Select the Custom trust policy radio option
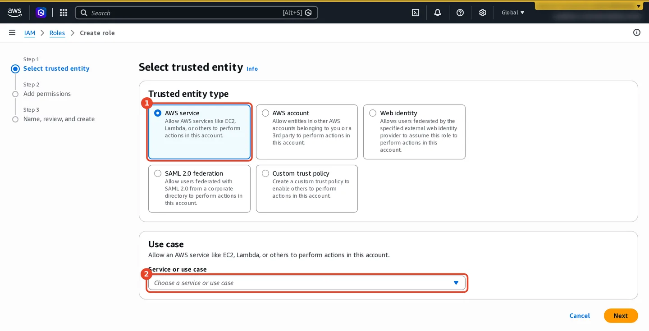The image size is (649, 331). (x=265, y=173)
